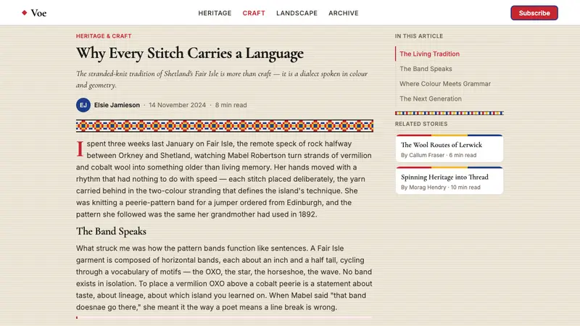Image resolution: width=580 pixels, height=326 pixels.
Task: Jump to The Band Speaks in contents
Action: click(426, 69)
